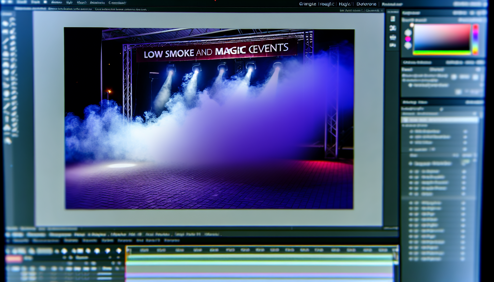Image resolution: width=494 pixels, height=282 pixels.
Task: Click the third icon in the narrow panel strip
Action: [x=393, y=37]
